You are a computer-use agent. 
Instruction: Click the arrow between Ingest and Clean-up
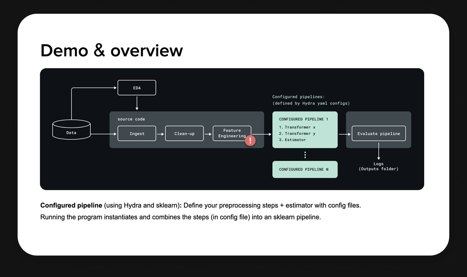tap(160, 134)
